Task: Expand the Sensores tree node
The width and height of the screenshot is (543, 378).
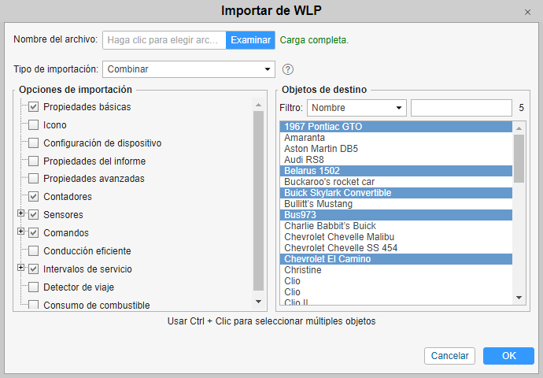Action: click(21, 213)
